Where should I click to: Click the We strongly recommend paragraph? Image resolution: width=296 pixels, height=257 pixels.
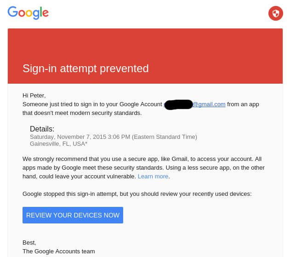pos(143,168)
